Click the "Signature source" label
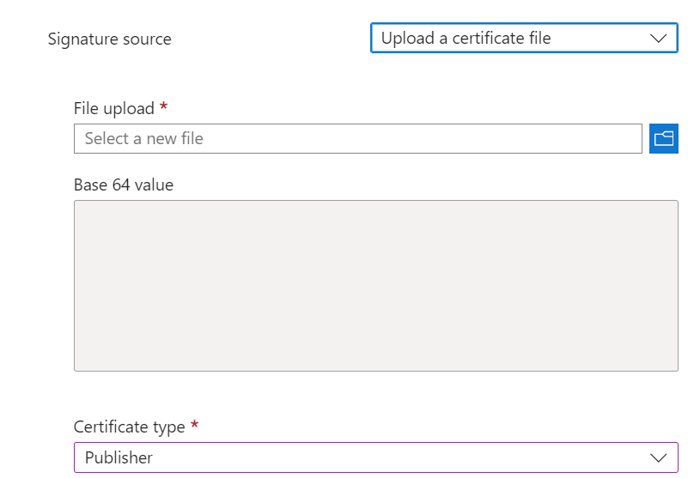This screenshot has height=478, width=700. pyautogui.click(x=109, y=39)
